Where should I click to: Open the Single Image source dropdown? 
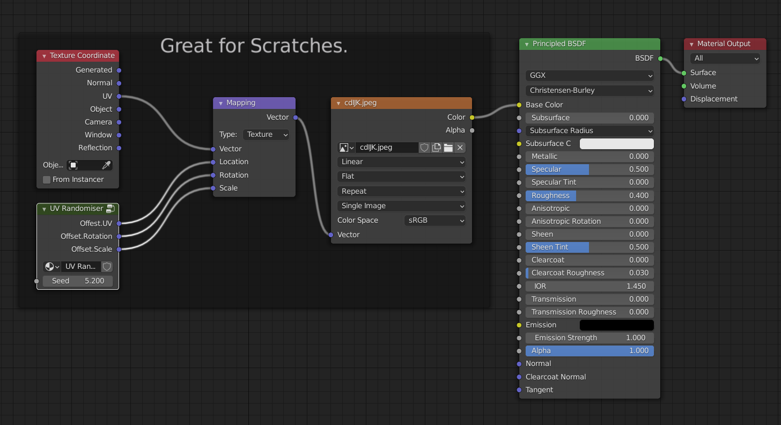coord(401,206)
